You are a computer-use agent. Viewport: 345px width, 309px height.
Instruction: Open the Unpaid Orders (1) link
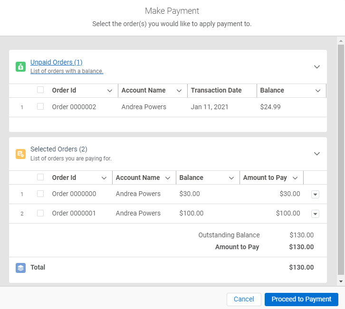point(57,62)
